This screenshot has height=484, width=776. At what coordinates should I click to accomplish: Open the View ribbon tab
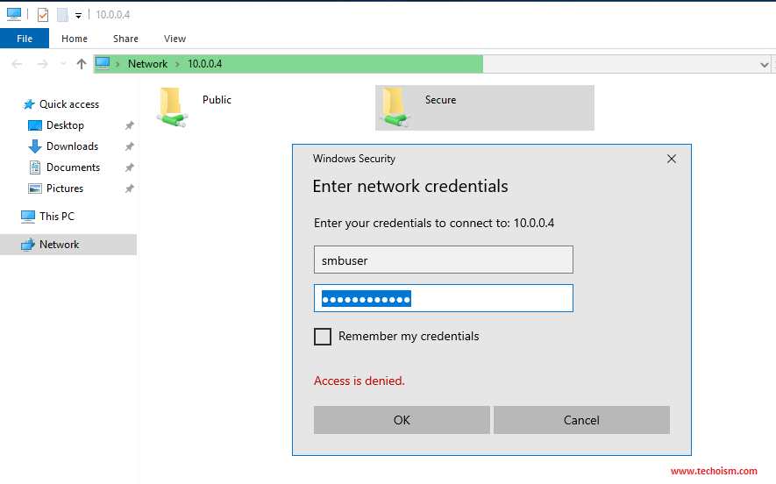[x=174, y=39]
